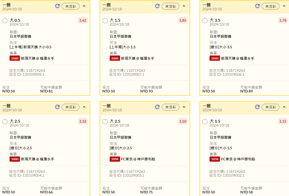Collapse the card with bet ID 133109002.1
289x196 pixels.
284,107
